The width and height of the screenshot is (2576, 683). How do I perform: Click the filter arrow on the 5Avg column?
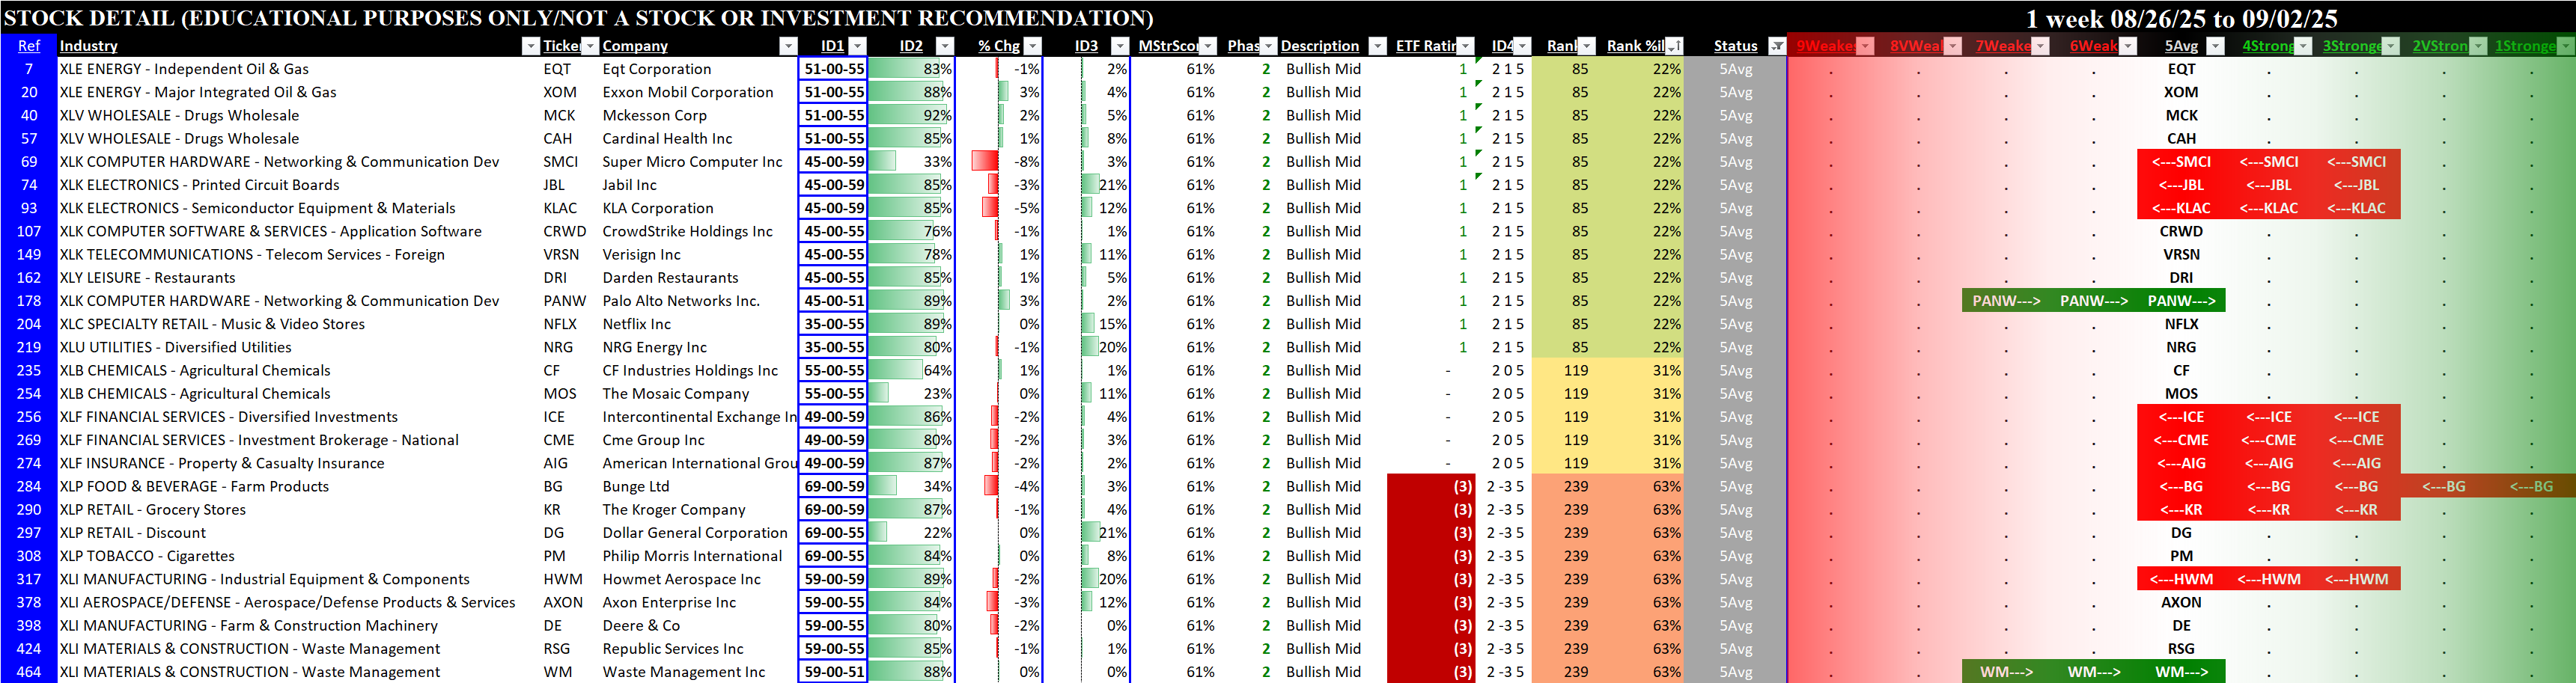[x=2215, y=46]
